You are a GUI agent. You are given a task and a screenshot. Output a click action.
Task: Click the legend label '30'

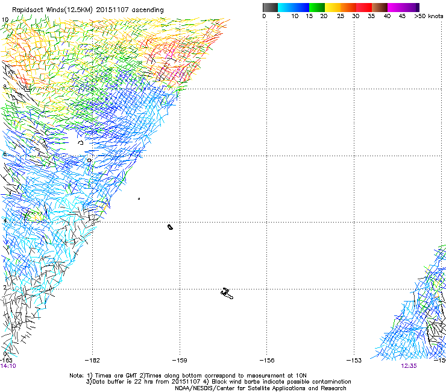[x=356, y=16]
